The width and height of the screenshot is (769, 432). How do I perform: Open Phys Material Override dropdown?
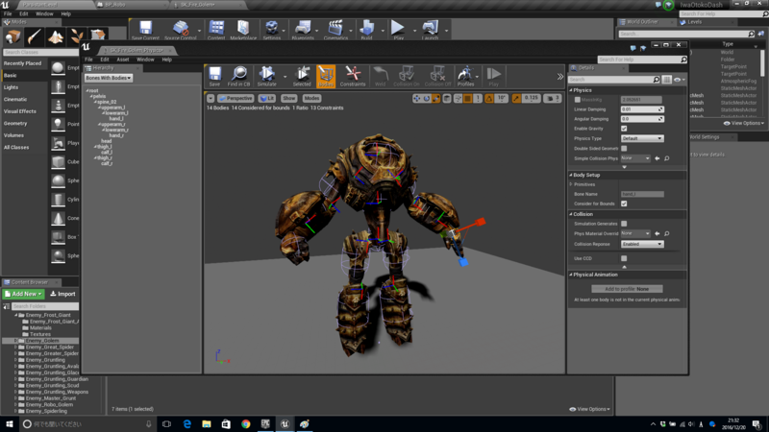pyautogui.click(x=635, y=233)
